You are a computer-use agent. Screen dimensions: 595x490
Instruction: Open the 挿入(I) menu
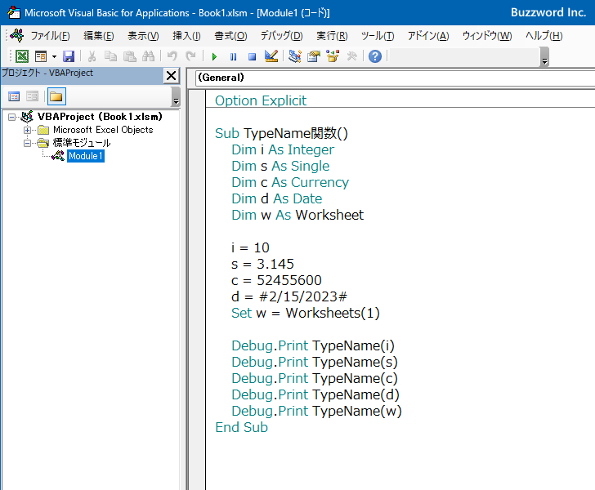[186, 36]
